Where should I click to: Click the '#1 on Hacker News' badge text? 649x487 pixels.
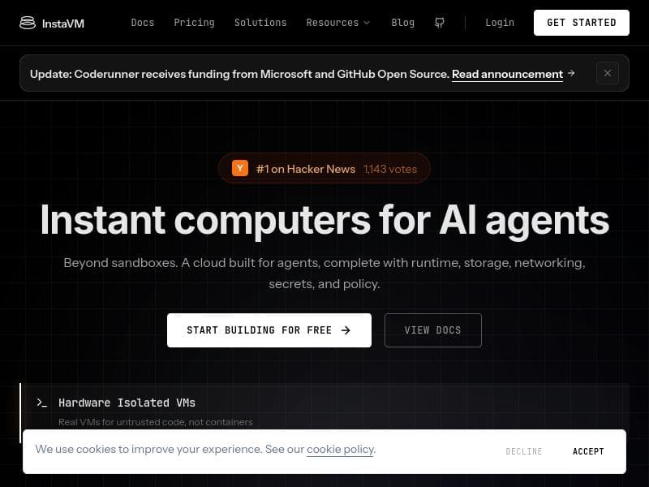pos(306,169)
